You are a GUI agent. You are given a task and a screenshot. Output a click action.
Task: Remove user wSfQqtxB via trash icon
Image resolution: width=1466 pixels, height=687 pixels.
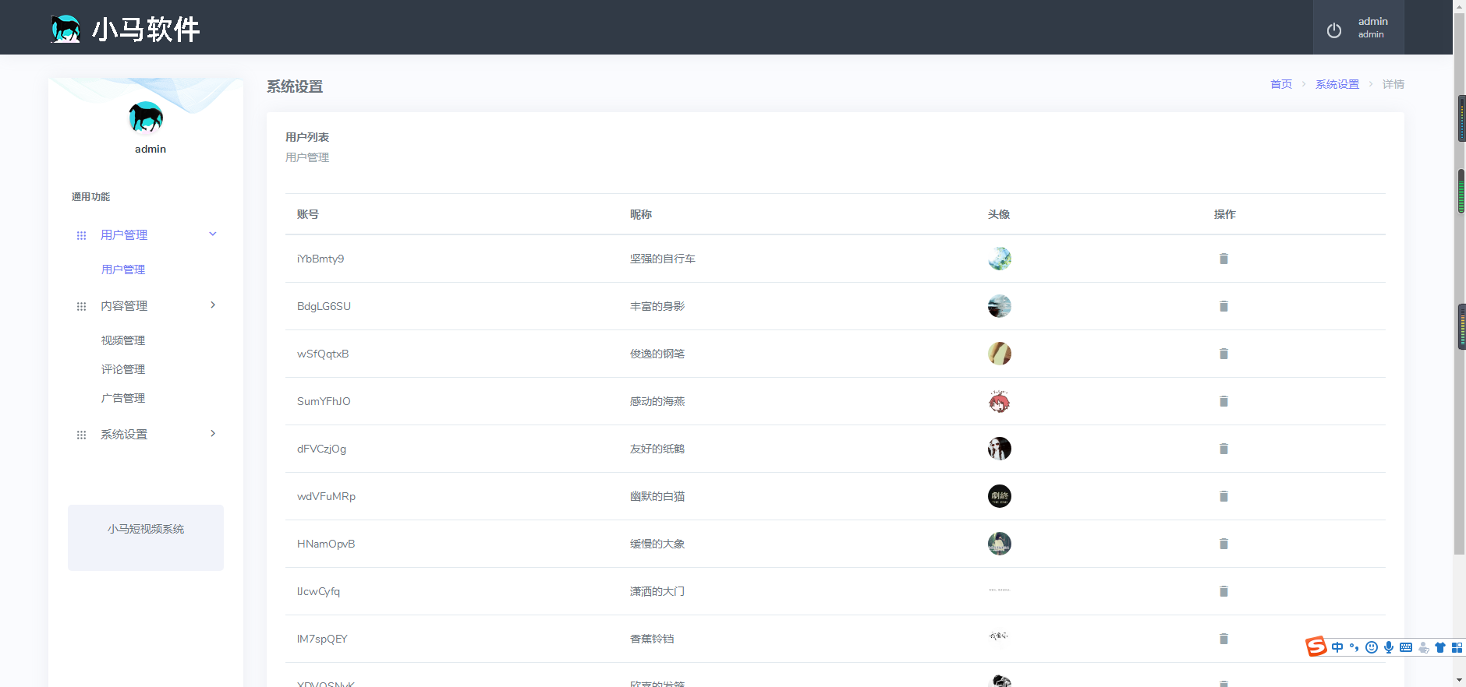click(x=1223, y=354)
